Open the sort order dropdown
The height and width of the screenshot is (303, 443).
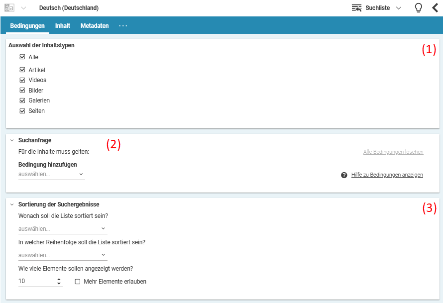[x=62, y=255]
